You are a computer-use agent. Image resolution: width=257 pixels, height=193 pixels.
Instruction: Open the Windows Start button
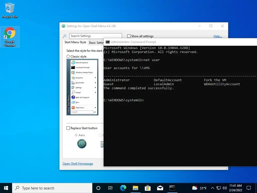(x=6, y=188)
